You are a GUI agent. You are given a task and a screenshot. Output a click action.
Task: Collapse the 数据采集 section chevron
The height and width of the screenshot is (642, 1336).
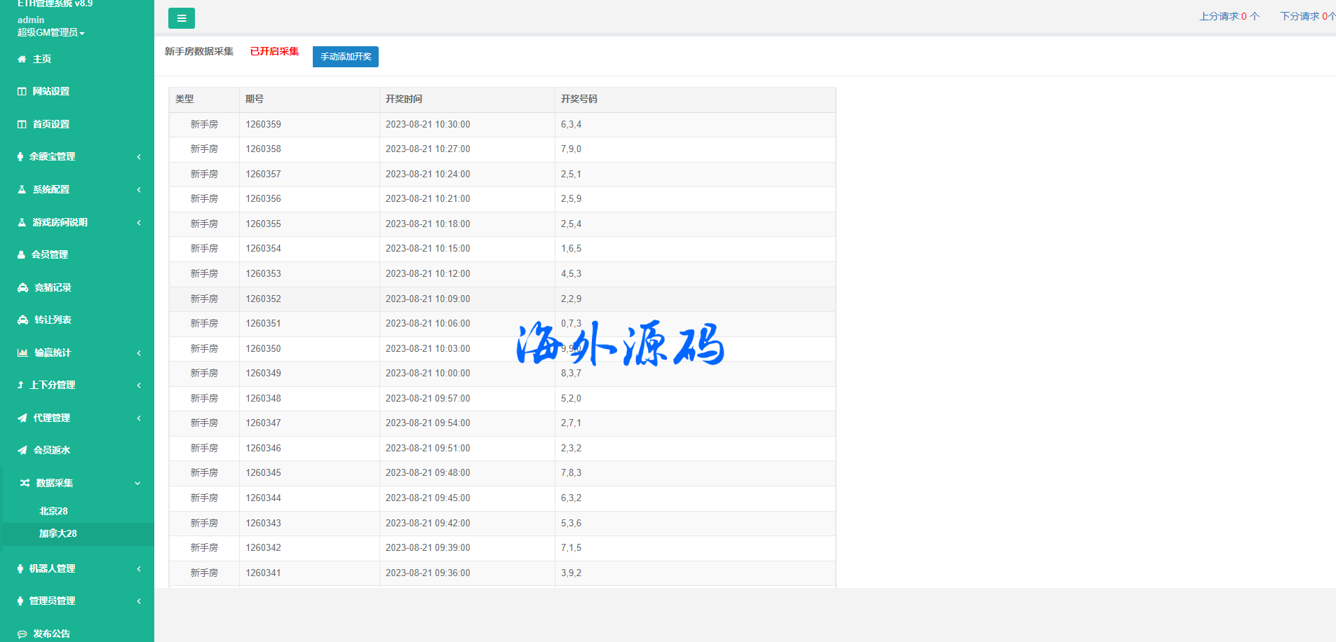(x=137, y=484)
